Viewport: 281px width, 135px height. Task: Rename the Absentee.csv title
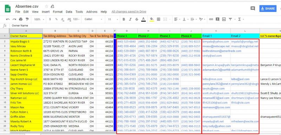tap(27, 6)
